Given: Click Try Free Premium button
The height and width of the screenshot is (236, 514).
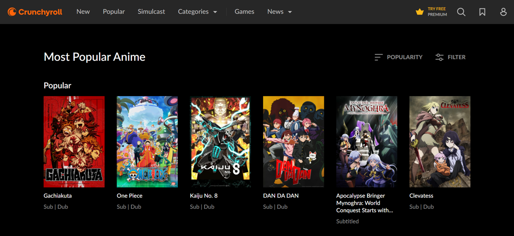Looking at the screenshot, I should pyautogui.click(x=431, y=12).
